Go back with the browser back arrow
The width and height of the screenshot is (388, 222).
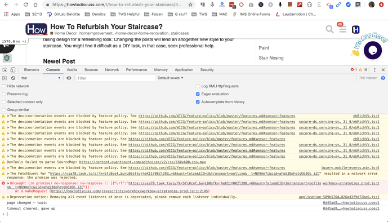6,5
